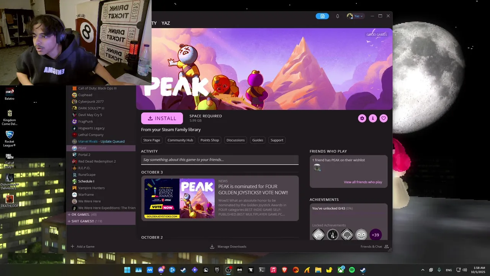The width and height of the screenshot is (490, 276).
Task: Click View all friends who play
Action: tap(363, 182)
